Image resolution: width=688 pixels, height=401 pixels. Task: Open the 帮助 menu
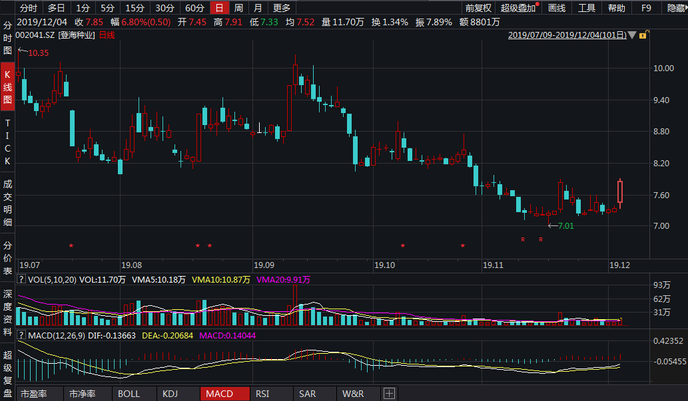(x=617, y=8)
